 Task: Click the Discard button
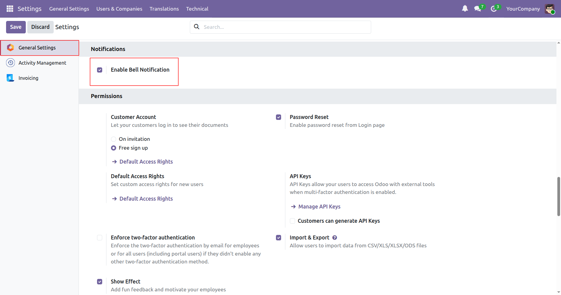pyautogui.click(x=40, y=27)
